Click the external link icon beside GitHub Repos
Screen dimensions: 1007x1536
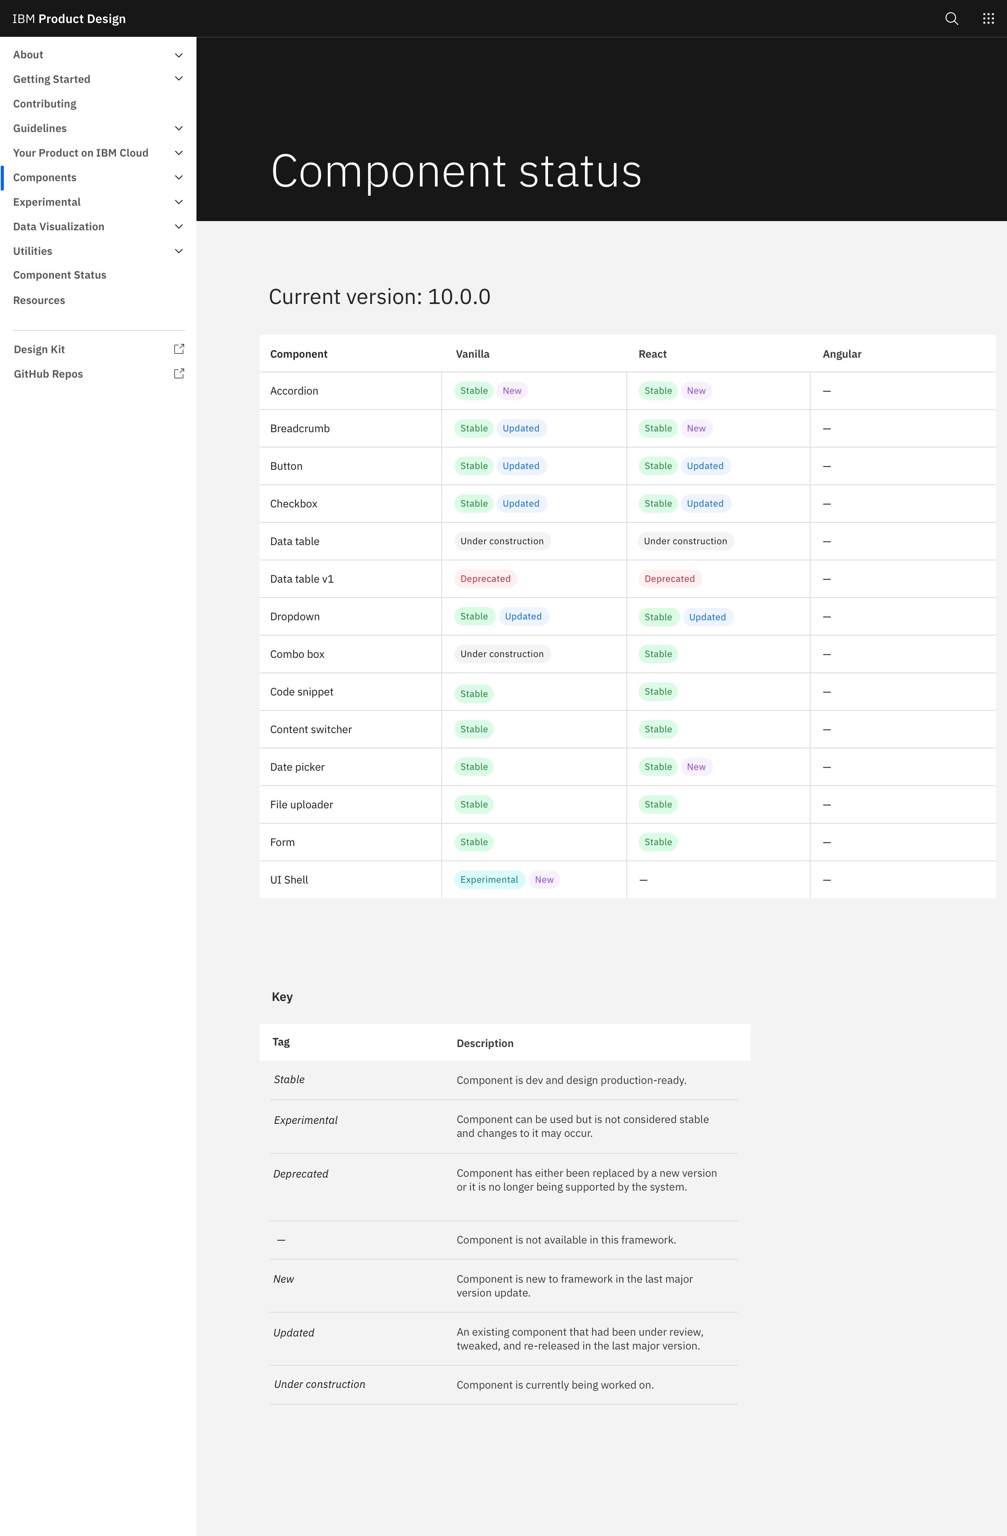[179, 373]
